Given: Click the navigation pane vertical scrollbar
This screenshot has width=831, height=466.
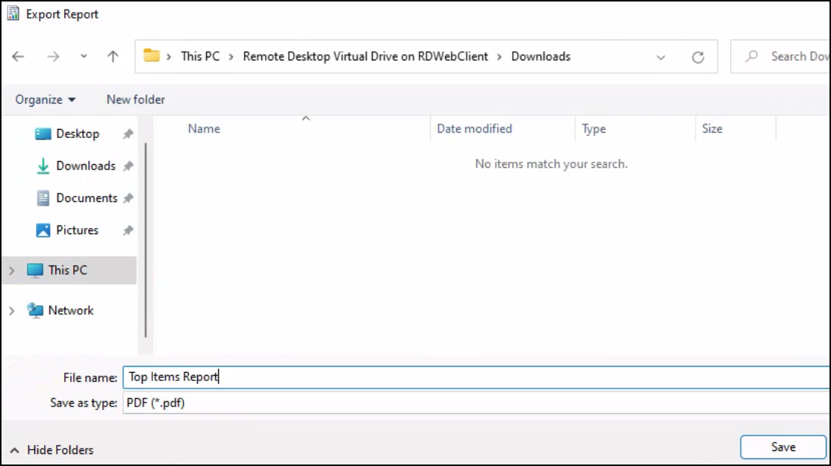Looking at the screenshot, I should (x=146, y=239).
